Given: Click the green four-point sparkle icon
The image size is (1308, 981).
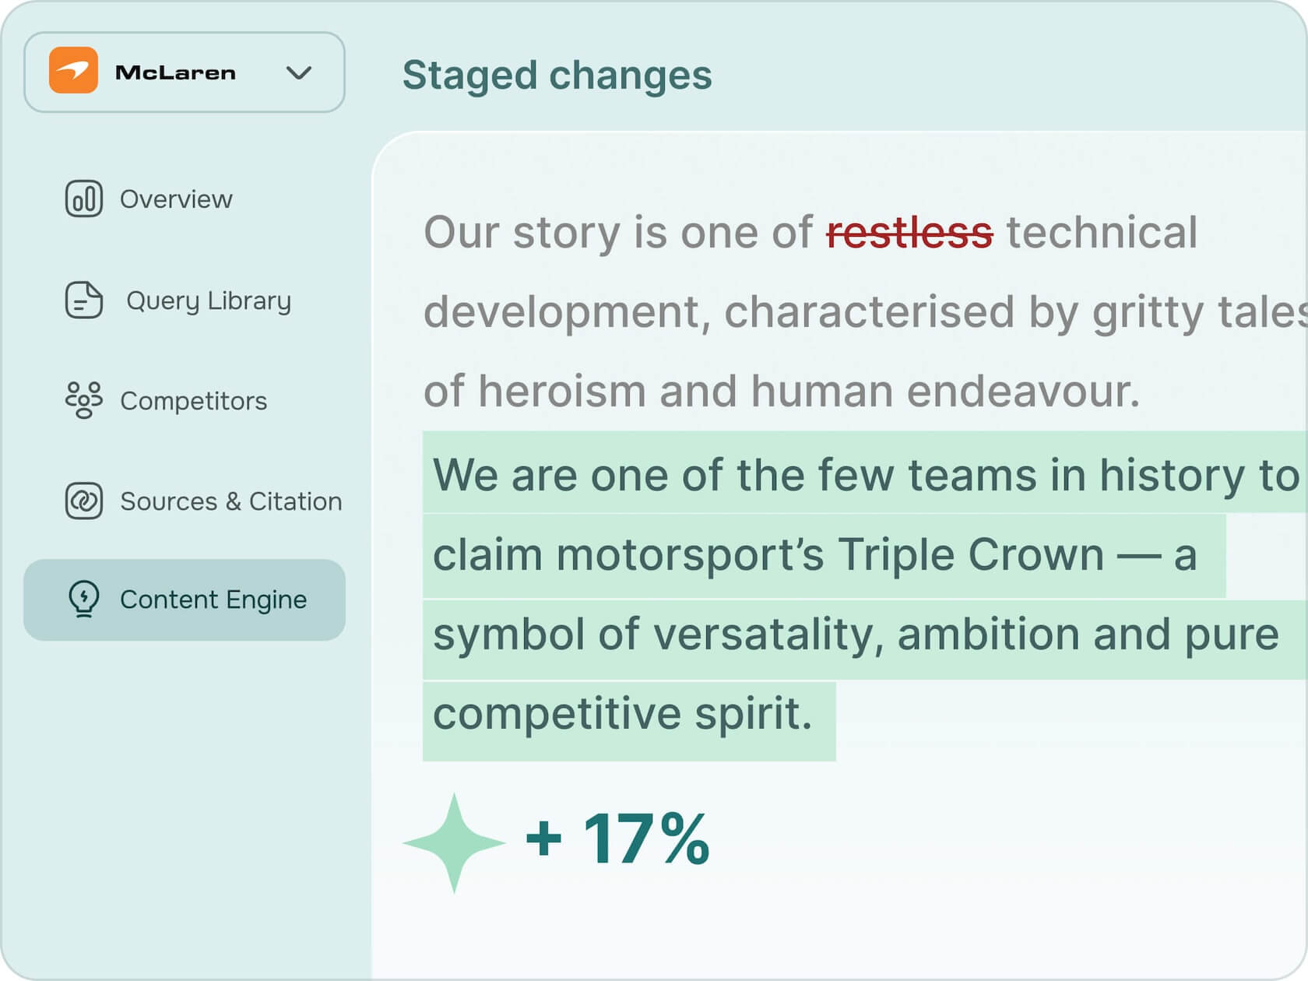Looking at the screenshot, I should 454,842.
